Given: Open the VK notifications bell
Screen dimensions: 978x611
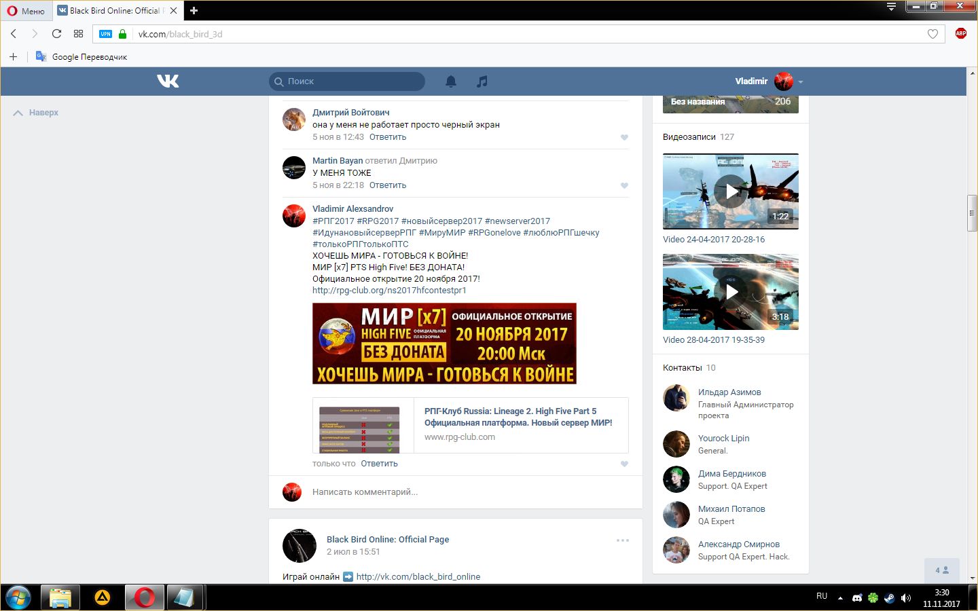Looking at the screenshot, I should click(451, 81).
